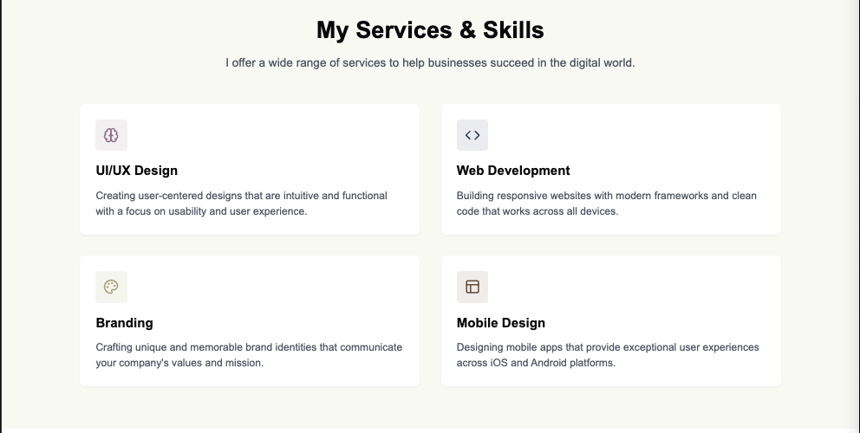Click the UI/UX Design description text
This screenshot has height=433, width=860.
pyautogui.click(x=241, y=204)
